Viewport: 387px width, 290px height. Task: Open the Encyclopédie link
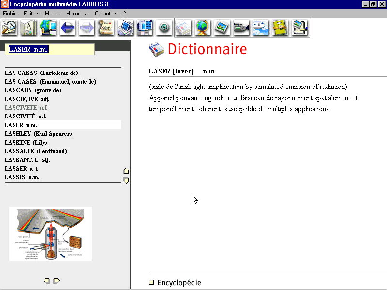pyautogui.click(x=179, y=283)
